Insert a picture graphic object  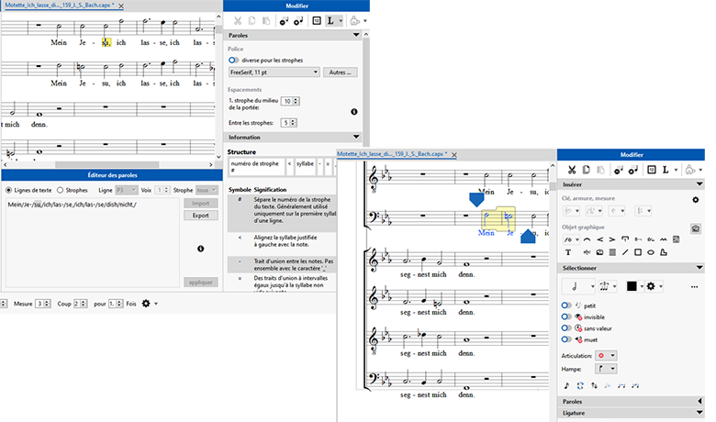[x=599, y=252]
